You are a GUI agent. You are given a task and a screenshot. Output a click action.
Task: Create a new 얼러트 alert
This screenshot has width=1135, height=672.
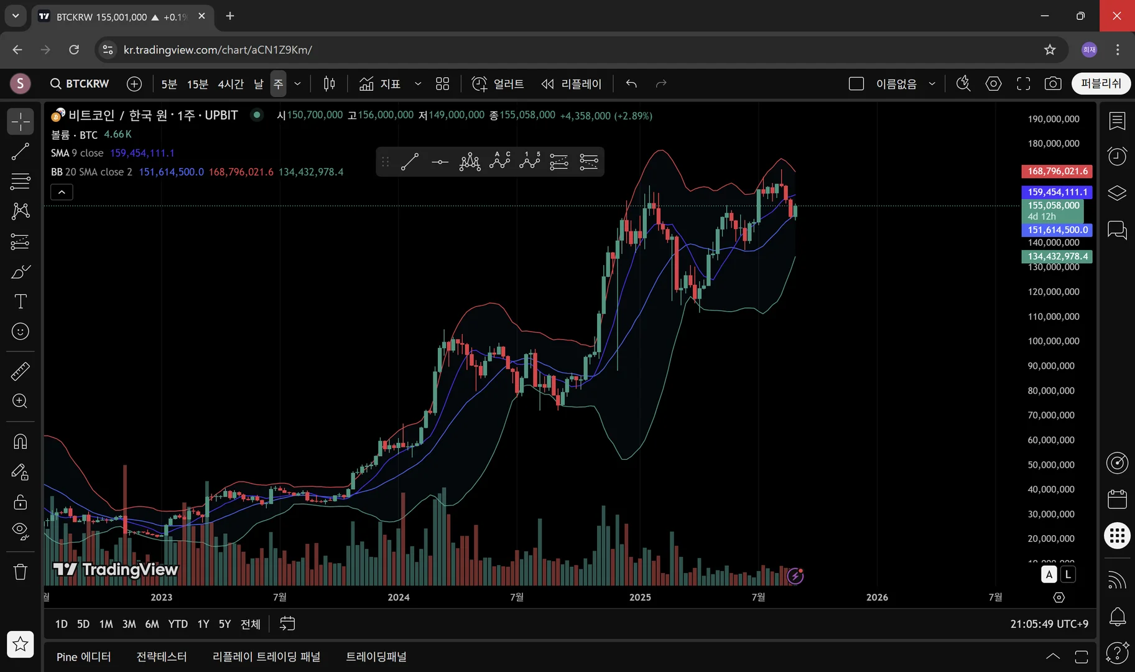[498, 84]
